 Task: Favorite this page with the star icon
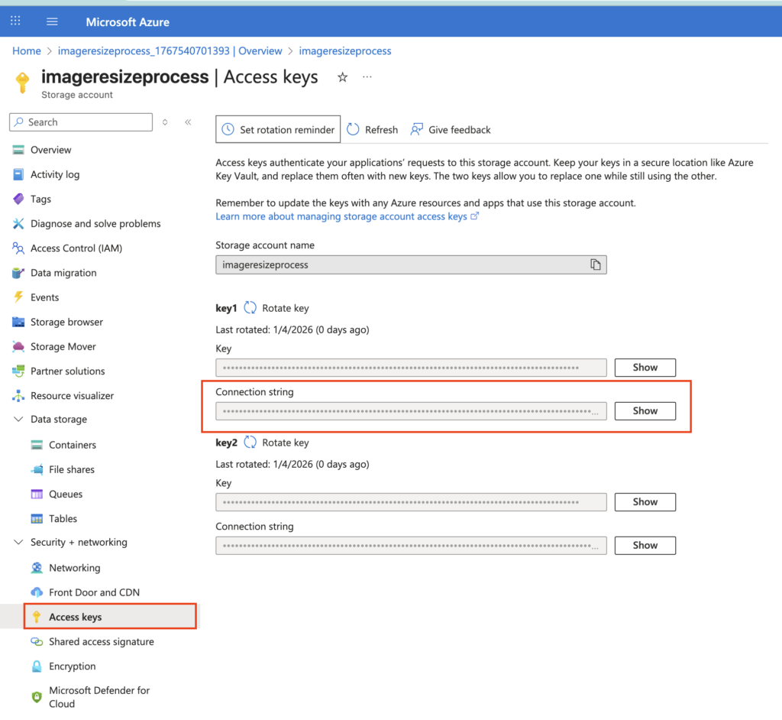(x=343, y=77)
